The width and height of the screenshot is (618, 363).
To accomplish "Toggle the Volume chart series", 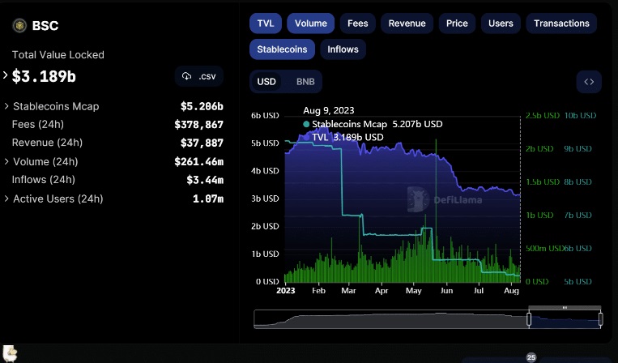I will 310,23.
